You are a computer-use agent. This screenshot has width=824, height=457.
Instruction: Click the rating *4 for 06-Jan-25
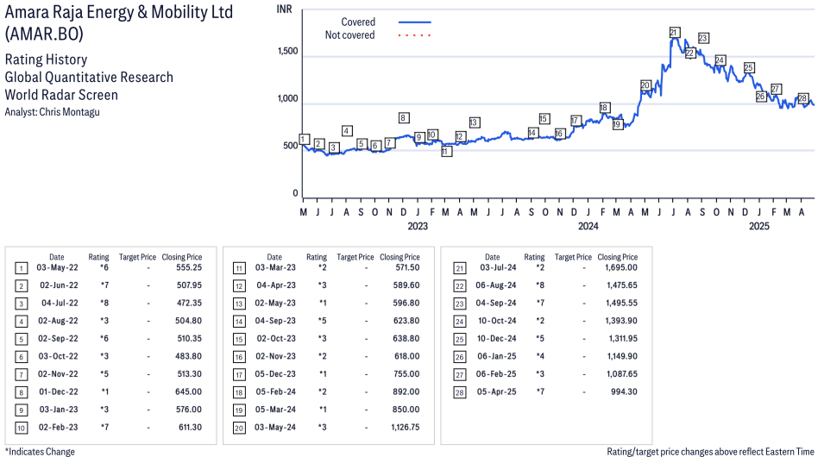(x=540, y=356)
